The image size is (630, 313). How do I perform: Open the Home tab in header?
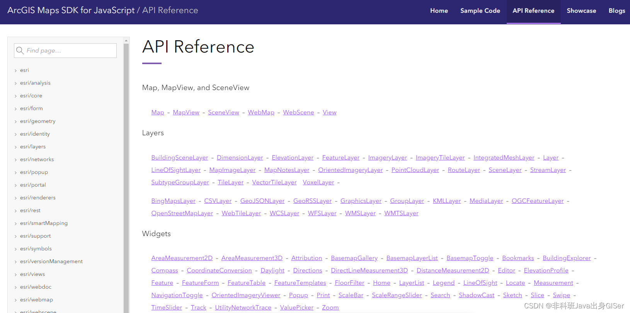coord(439,11)
